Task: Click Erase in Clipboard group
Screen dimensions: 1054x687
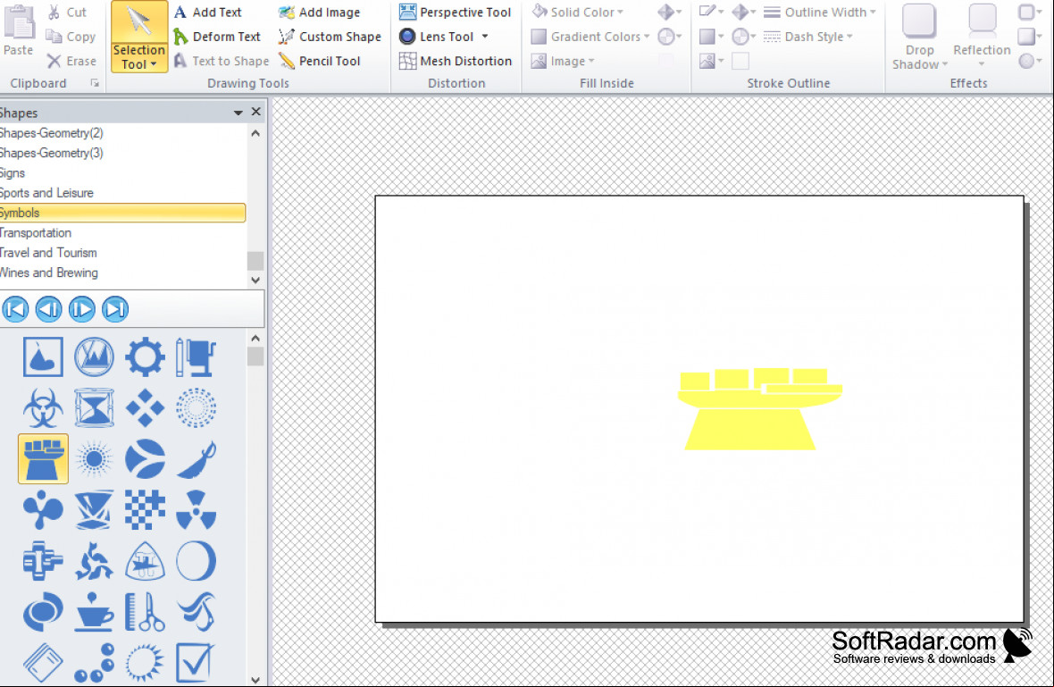Action: [72, 61]
